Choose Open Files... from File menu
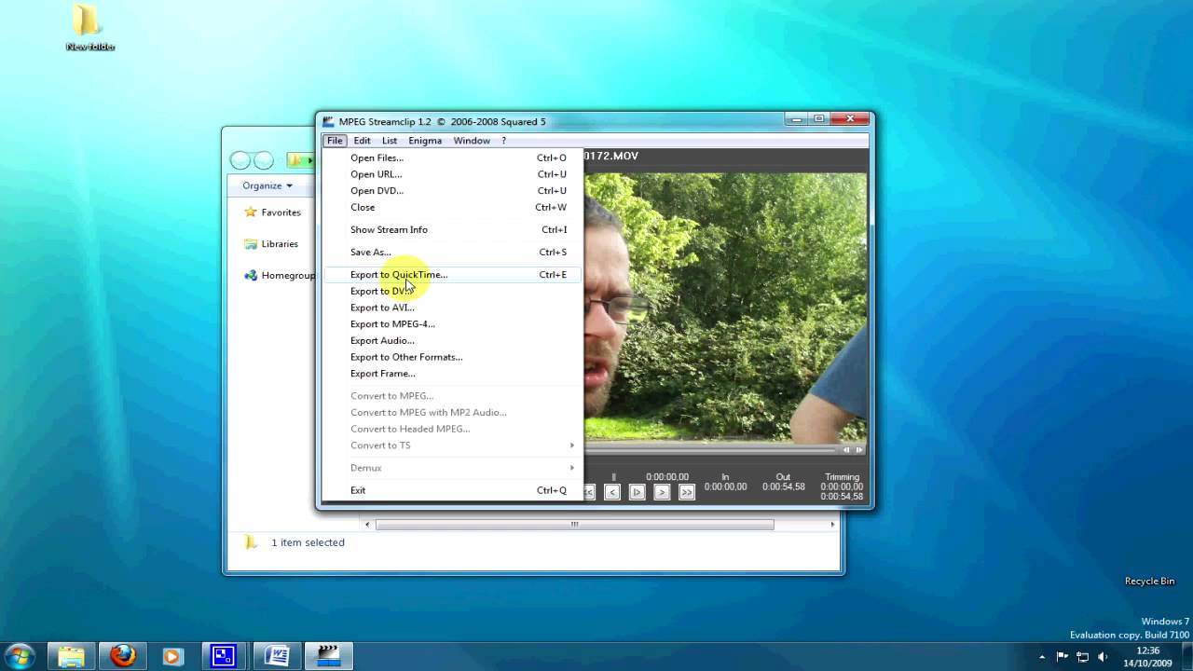 [452, 157]
